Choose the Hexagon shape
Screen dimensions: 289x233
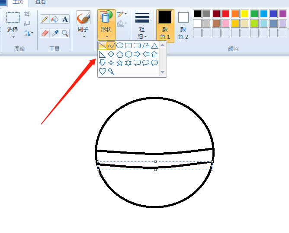[x=128, y=54]
